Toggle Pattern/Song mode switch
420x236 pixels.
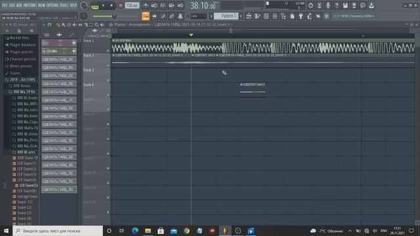pos(94,5)
